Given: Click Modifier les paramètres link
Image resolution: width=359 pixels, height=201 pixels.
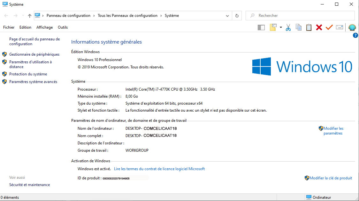Looking at the screenshot, I should (x=333, y=131).
